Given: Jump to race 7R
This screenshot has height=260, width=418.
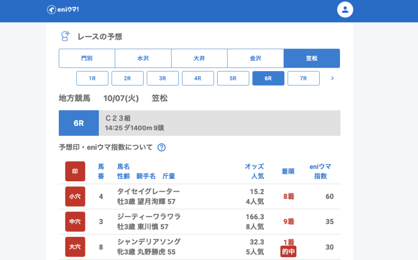Looking at the screenshot, I should click(303, 78).
